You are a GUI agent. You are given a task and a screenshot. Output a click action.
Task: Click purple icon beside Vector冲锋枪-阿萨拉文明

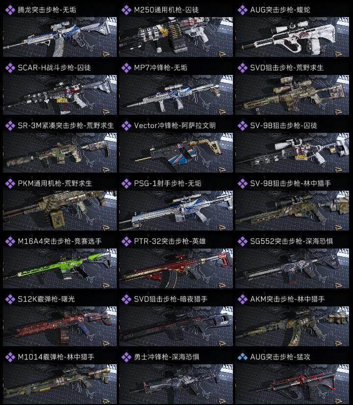[126, 126]
